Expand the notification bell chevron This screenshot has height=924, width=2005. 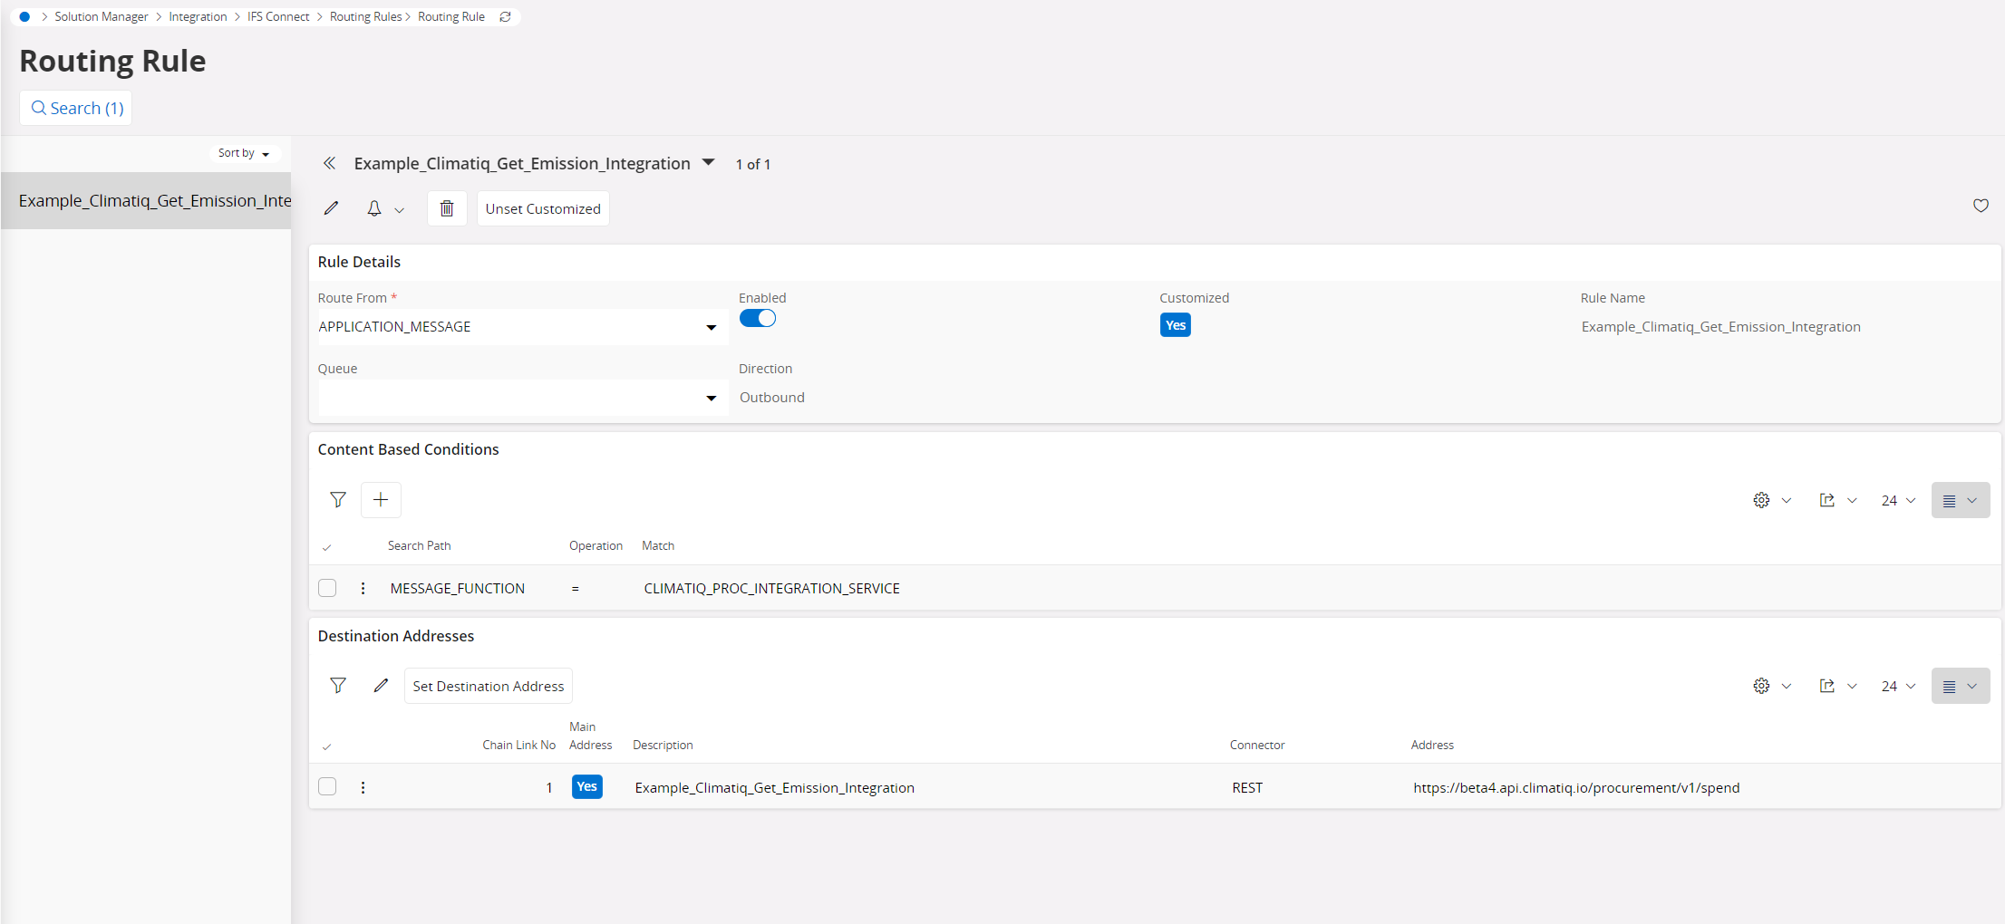pyautogui.click(x=399, y=209)
